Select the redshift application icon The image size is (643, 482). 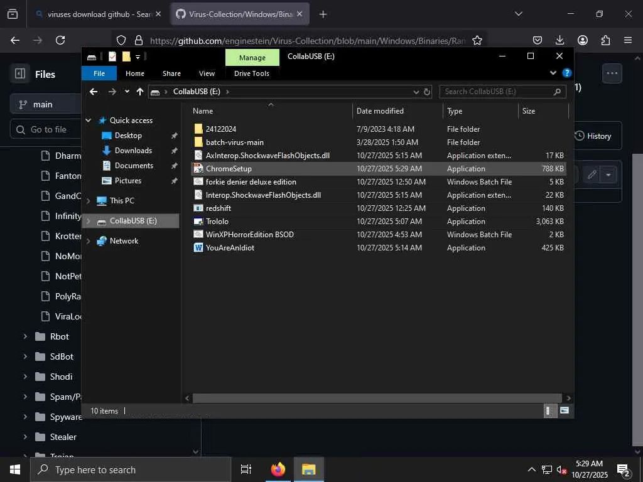pyautogui.click(x=198, y=208)
